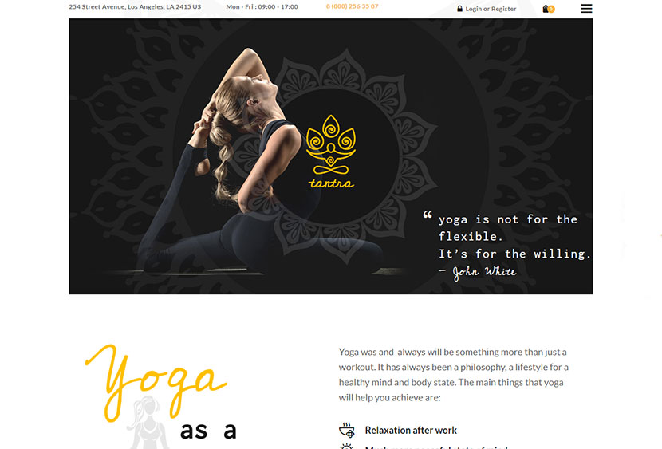Click the yellow handwritten 'Yoga' heading

(x=156, y=382)
